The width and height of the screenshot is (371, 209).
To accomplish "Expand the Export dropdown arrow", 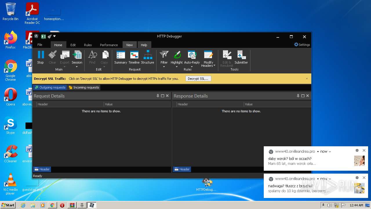I will point(65,66).
